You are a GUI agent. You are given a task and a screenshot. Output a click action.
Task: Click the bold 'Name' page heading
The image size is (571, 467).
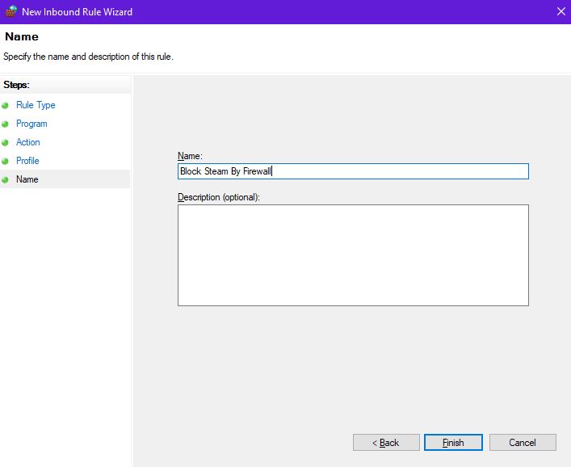(22, 36)
